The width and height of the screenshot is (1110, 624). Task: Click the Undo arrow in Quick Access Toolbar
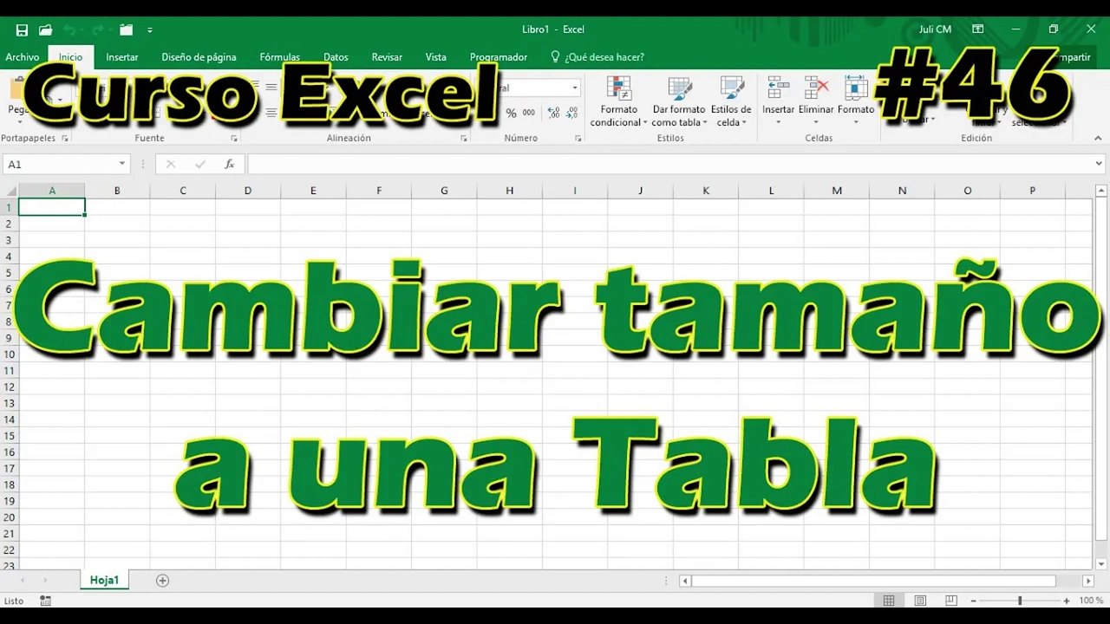click(x=69, y=29)
